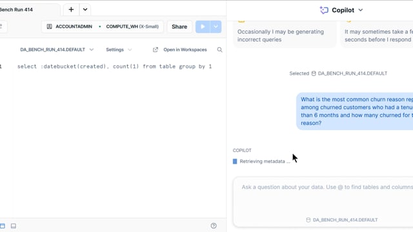The width and height of the screenshot is (413, 232).
Task: Click the Open in Workspaces link
Action: click(x=185, y=50)
